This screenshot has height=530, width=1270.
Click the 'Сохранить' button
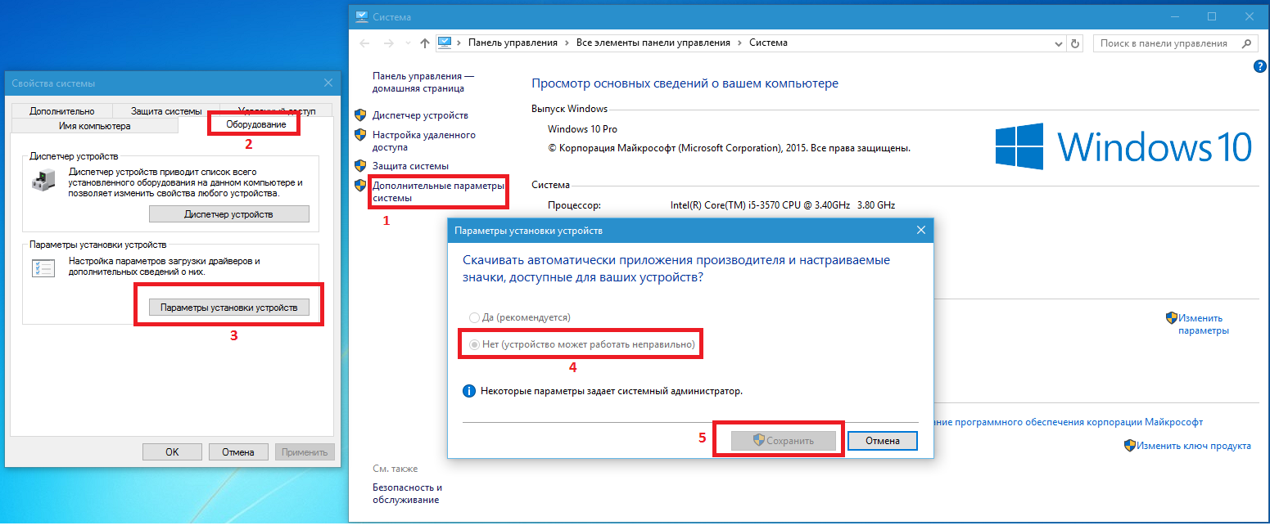(784, 441)
